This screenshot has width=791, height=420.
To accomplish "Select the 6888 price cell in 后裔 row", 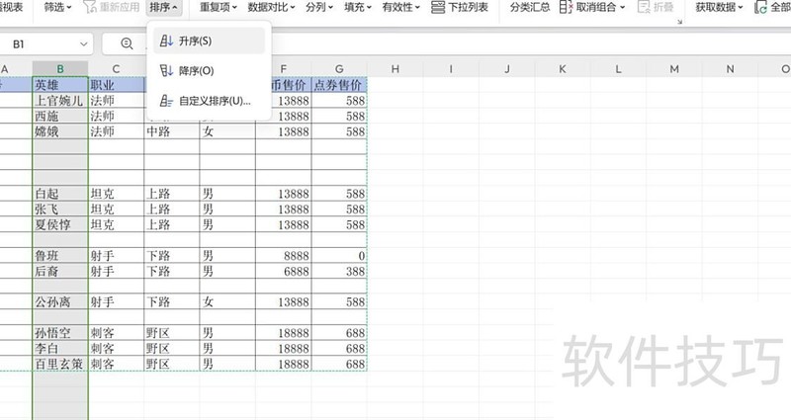I will tap(284, 271).
